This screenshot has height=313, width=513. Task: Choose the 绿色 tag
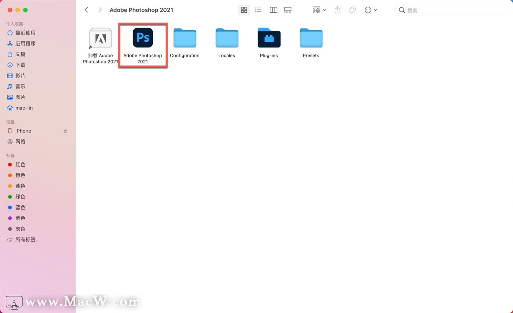(20, 197)
